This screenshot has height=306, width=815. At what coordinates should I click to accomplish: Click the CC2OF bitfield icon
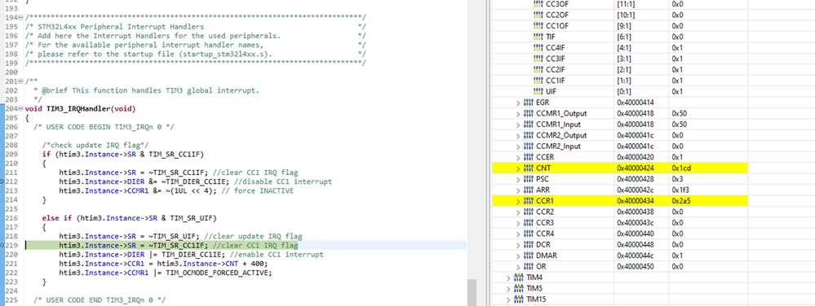tap(538, 15)
